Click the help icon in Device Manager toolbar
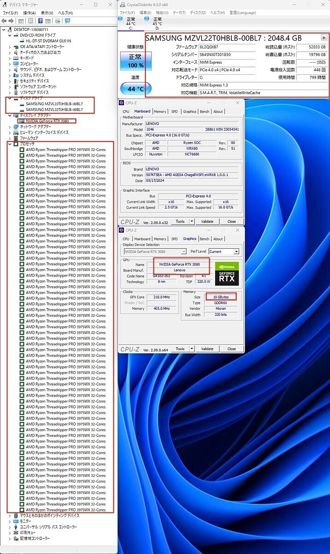Image resolution: width=330 pixels, height=554 pixels. click(41, 21)
